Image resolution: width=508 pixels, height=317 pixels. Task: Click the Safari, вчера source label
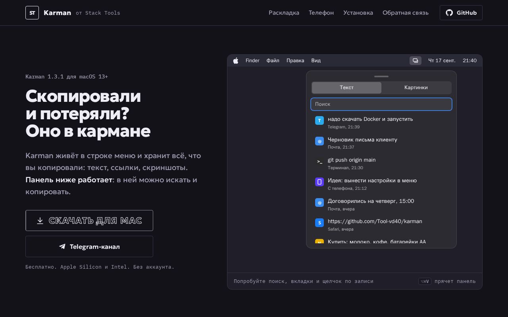tap(341, 229)
